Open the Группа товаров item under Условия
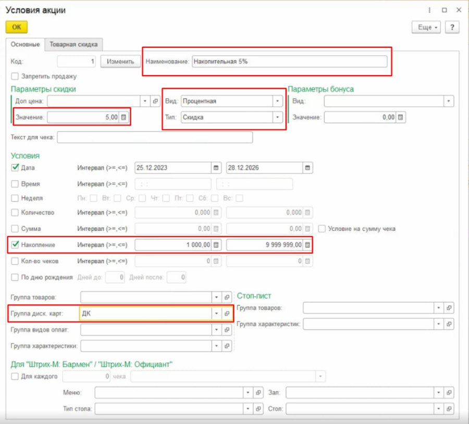This screenshot has width=469, height=424. click(x=227, y=297)
